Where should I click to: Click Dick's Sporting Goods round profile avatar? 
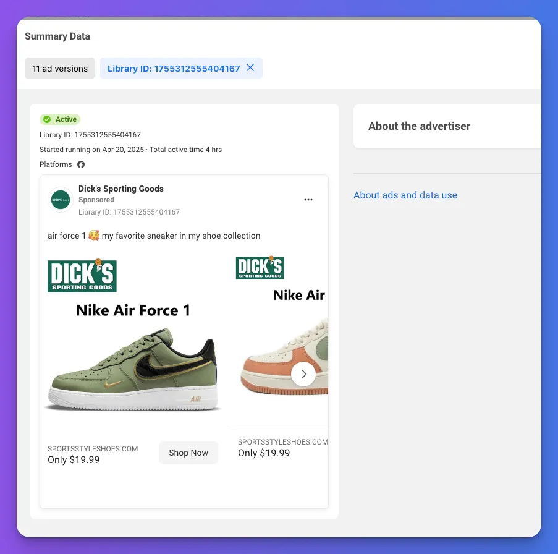[x=61, y=200]
